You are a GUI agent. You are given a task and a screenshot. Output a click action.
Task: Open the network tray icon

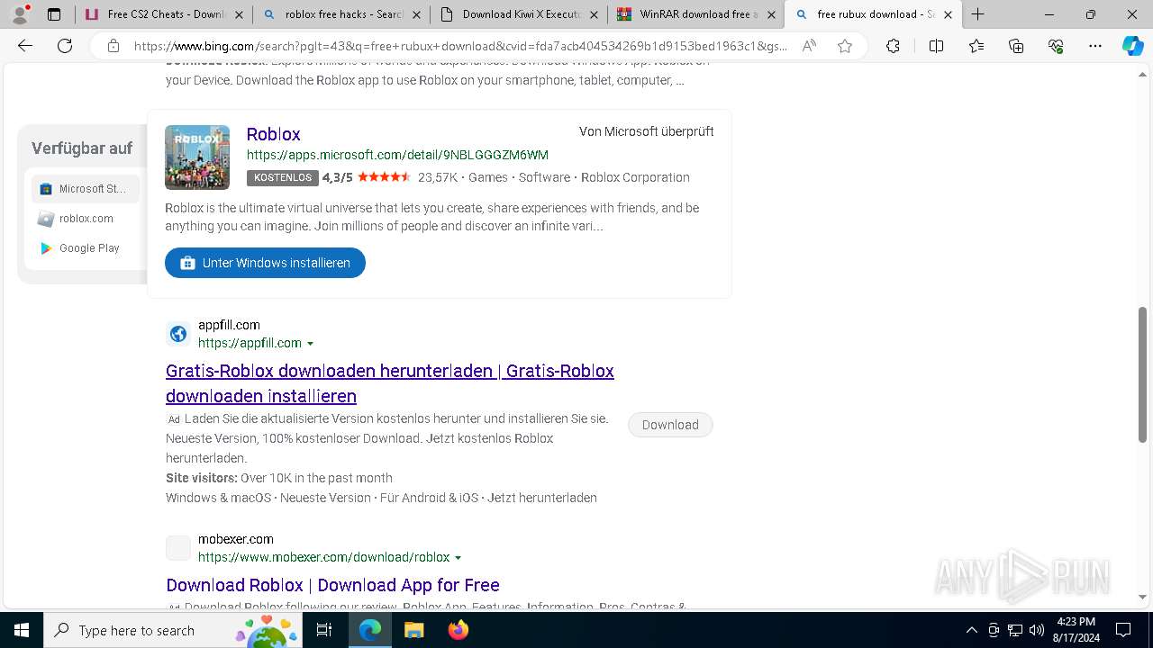(1015, 630)
